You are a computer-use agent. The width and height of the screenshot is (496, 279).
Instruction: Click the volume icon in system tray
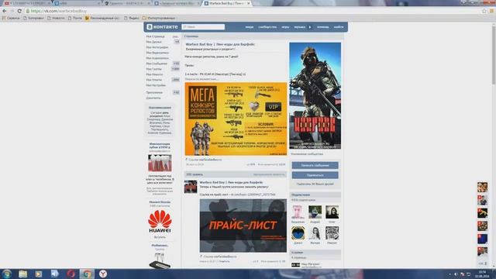pyautogui.click(x=456, y=274)
